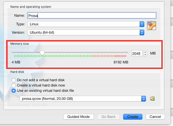173x126 pixels.
Task: Click the memory size slider handle
Action: point(42,53)
